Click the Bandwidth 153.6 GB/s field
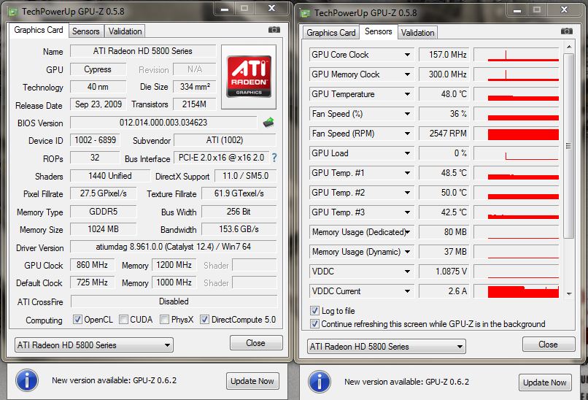 [x=239, y=229]
